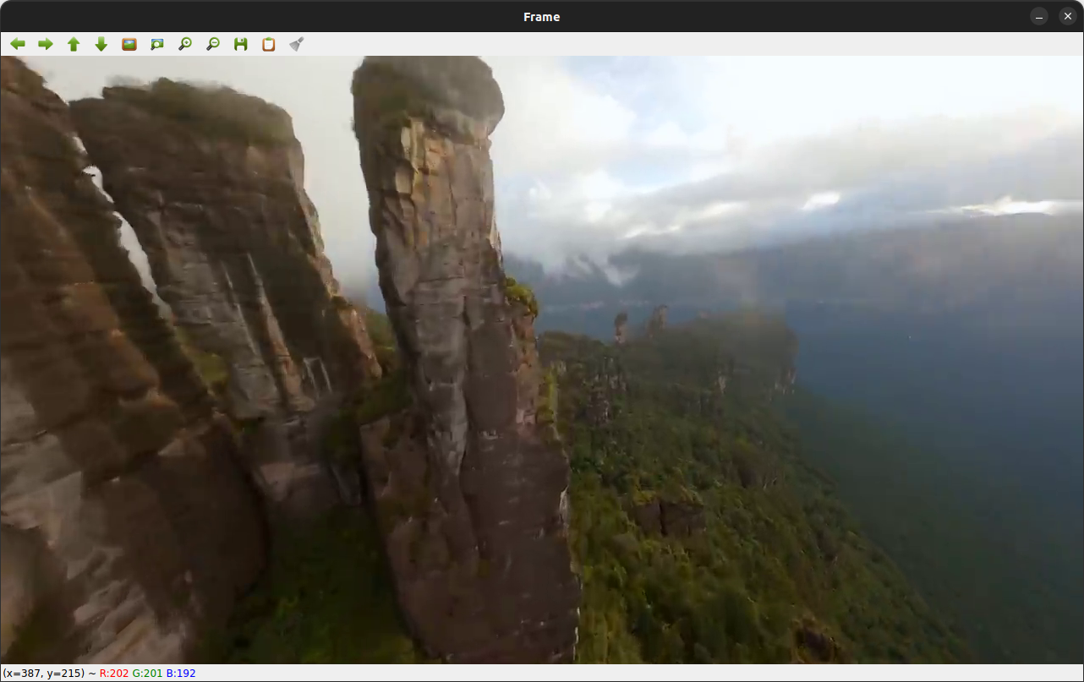Pan the image down with the down arrow
Screen dimensions: 1084x682
tap(101, 44)
